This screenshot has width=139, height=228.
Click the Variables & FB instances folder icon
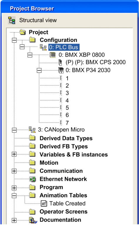(x=32, y=154)
